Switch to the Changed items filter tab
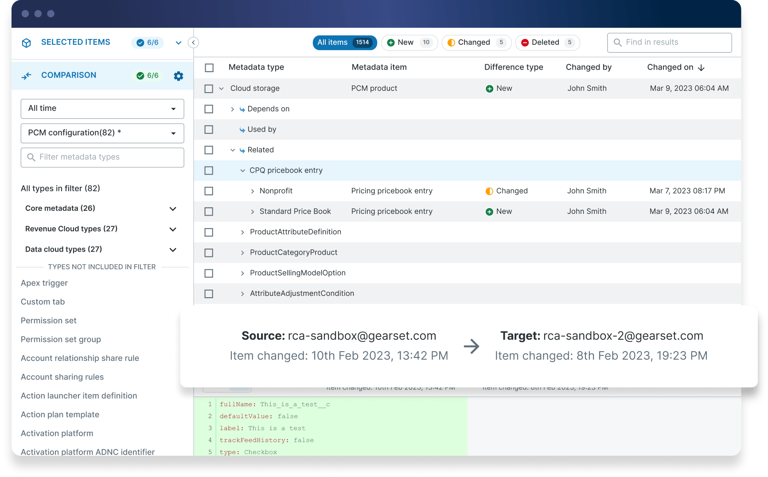This screenshot has height=477, width=768. point(476,43)
